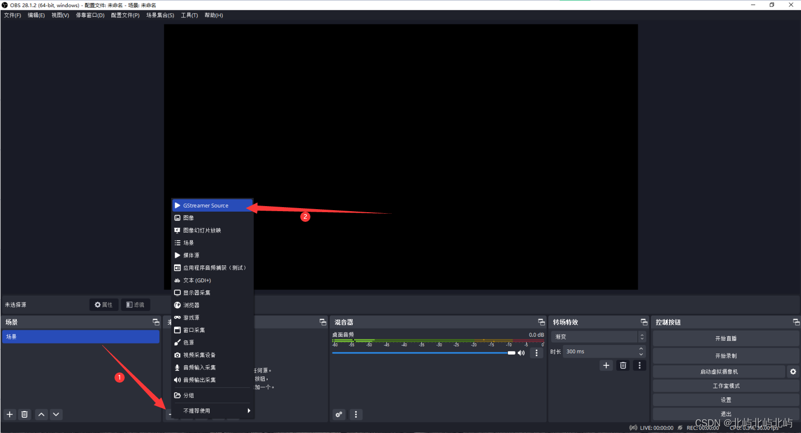Float the 转场特效 dock panel

[x=644, y=322]
